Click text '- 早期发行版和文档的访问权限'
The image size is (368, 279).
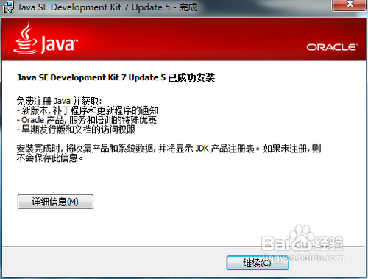click(76, 130)
